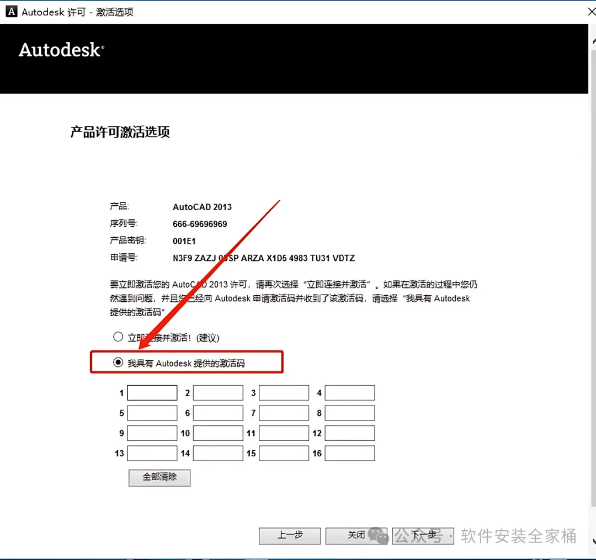Click activation code input field 12
596x560 pixels.
coord(350,433)
